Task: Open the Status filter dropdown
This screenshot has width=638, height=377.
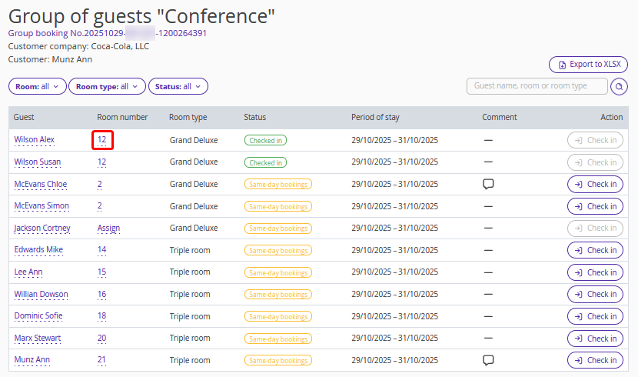Action: [178, 87]
